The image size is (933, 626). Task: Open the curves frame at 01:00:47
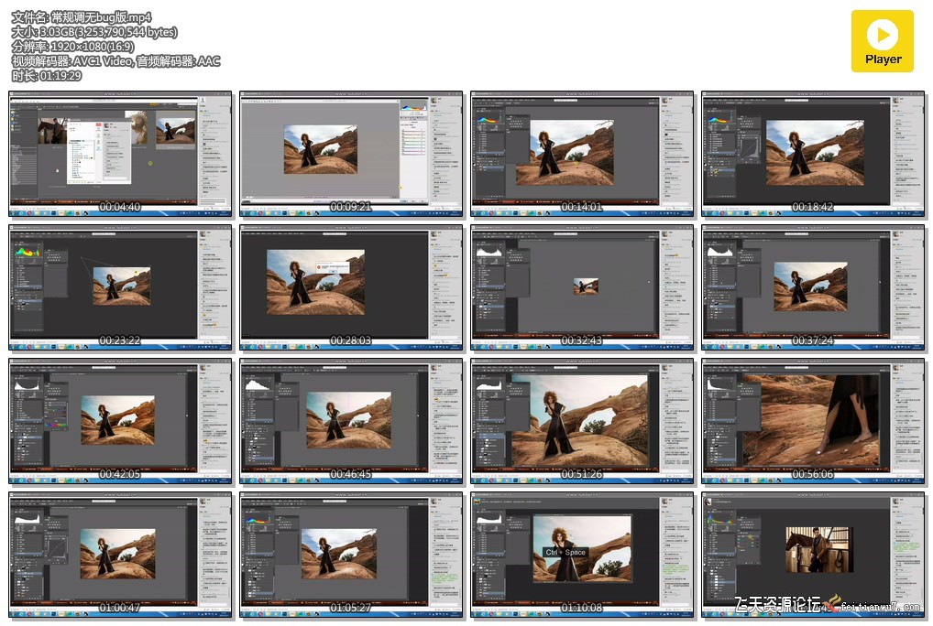pyautogui.click(x=120, y=556)
